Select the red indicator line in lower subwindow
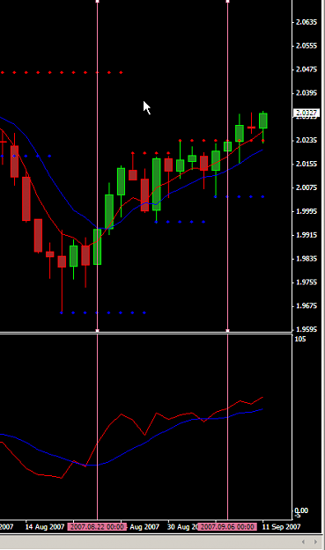This screenshot has width=325, height=550. point(121,414)
